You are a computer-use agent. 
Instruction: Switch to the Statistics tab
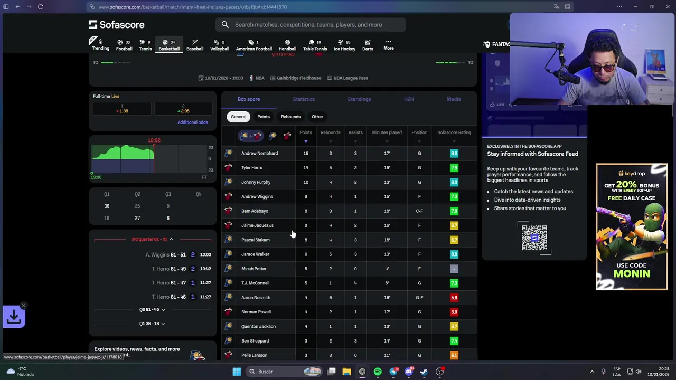304,99
